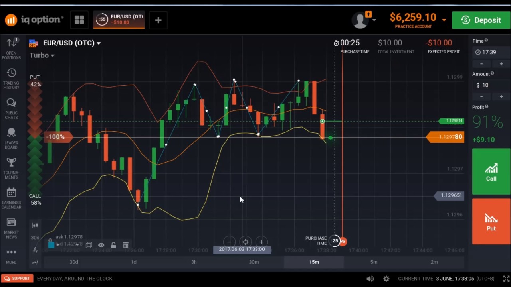Mute sound with the speaker icon
The image size is (511, 287).
[370, 279]
